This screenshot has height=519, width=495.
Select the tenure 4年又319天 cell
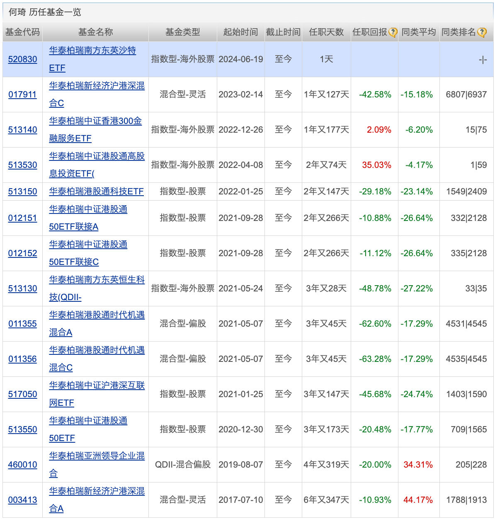click(x=326, y=465)
